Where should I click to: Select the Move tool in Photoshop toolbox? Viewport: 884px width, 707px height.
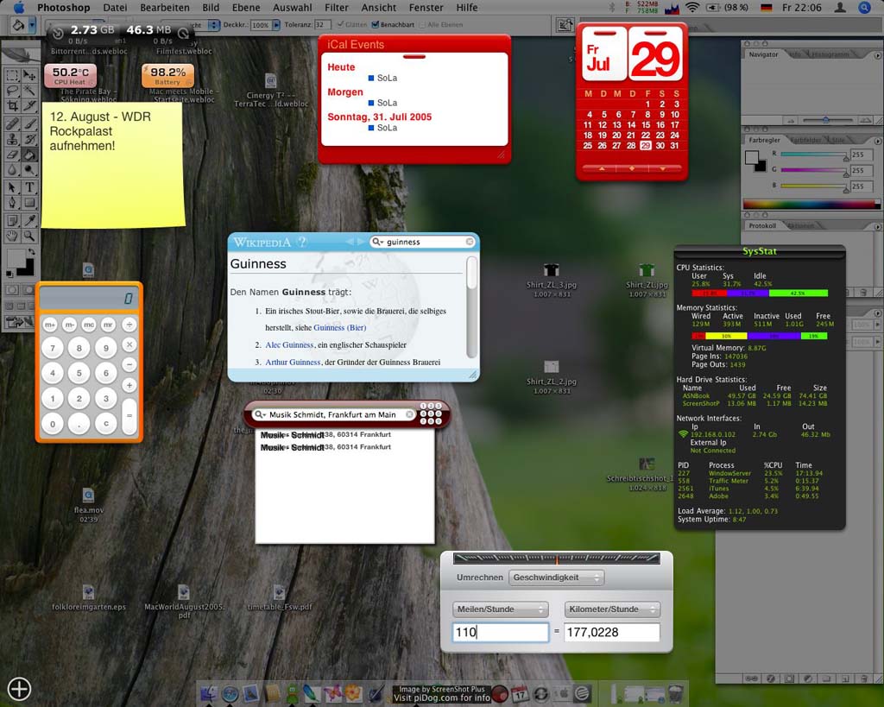[29, 75]
